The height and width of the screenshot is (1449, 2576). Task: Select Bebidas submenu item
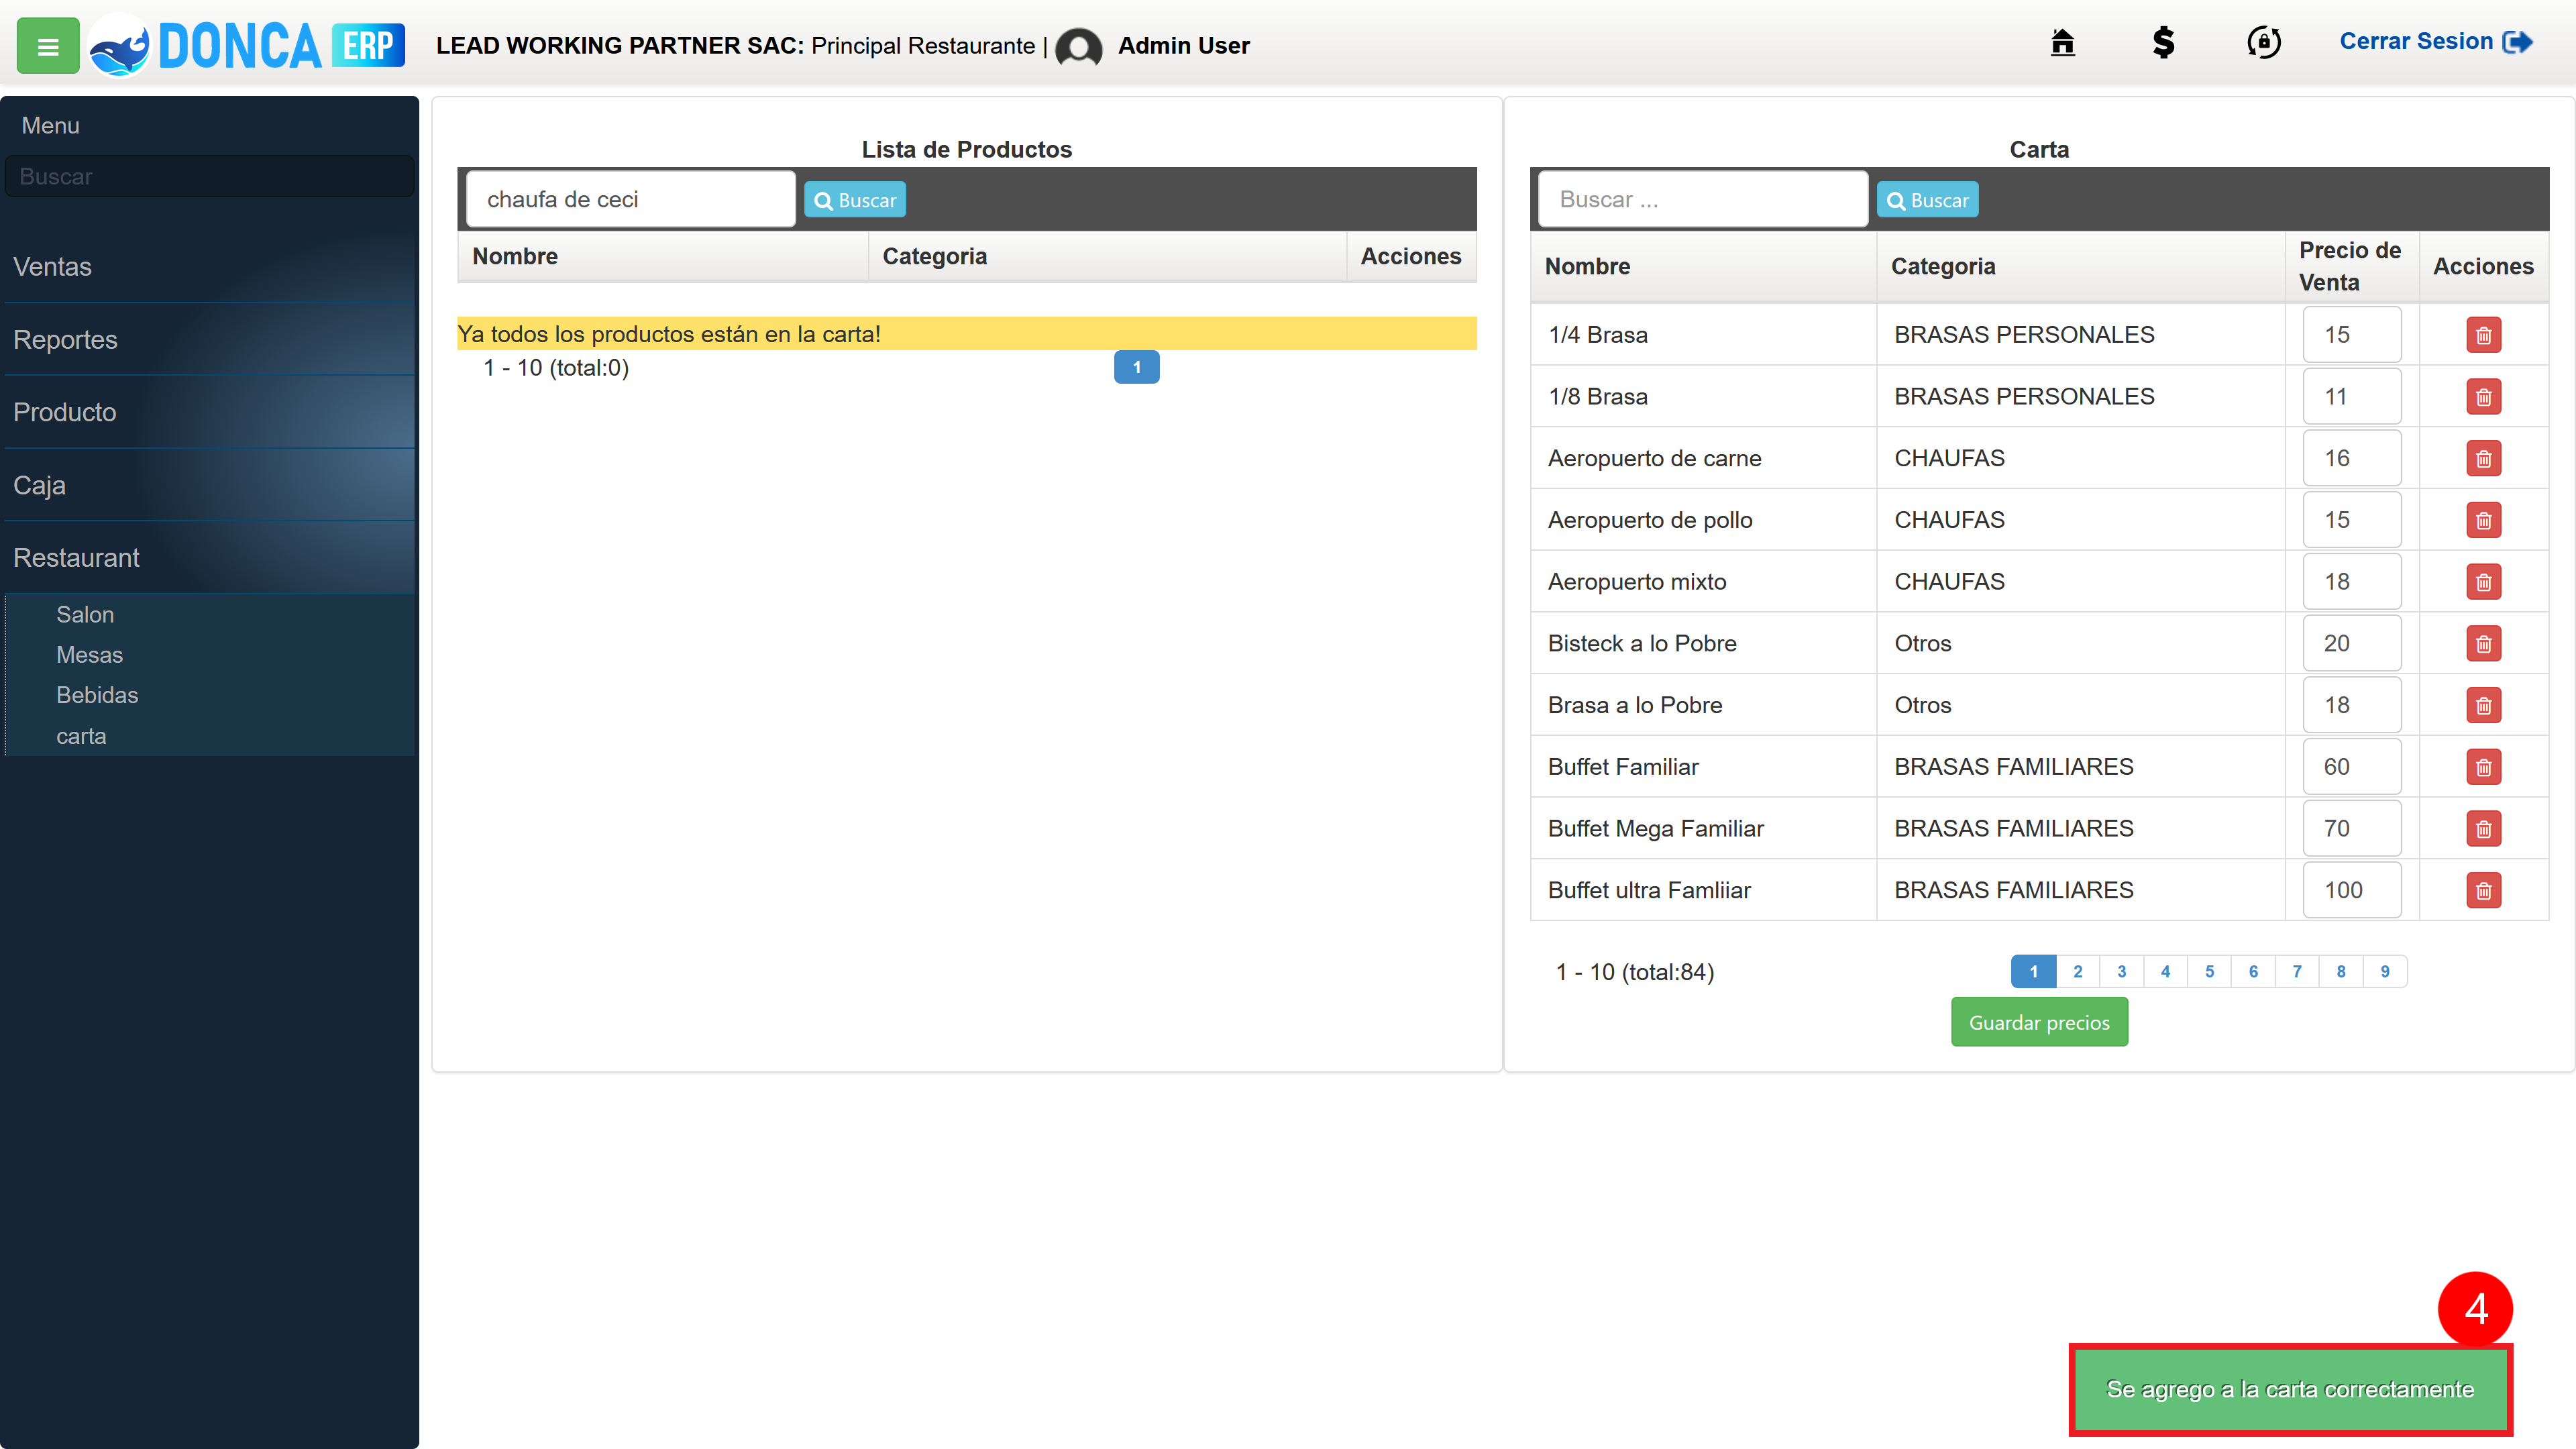(x=97, y=695)
